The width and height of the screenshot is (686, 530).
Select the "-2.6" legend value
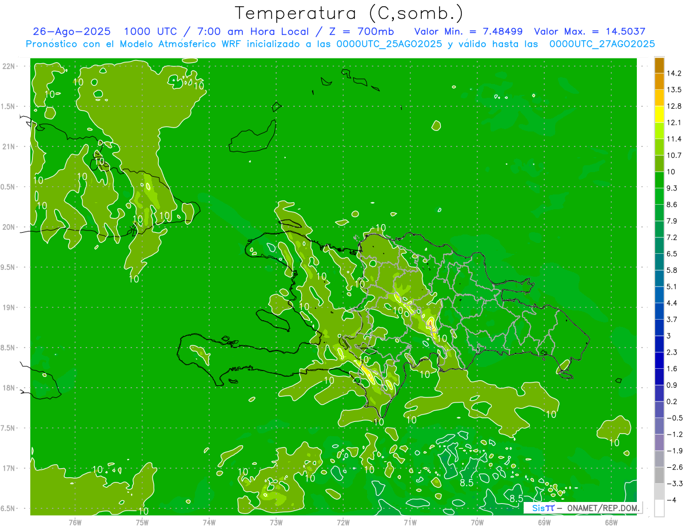click(x=674, y=467)
